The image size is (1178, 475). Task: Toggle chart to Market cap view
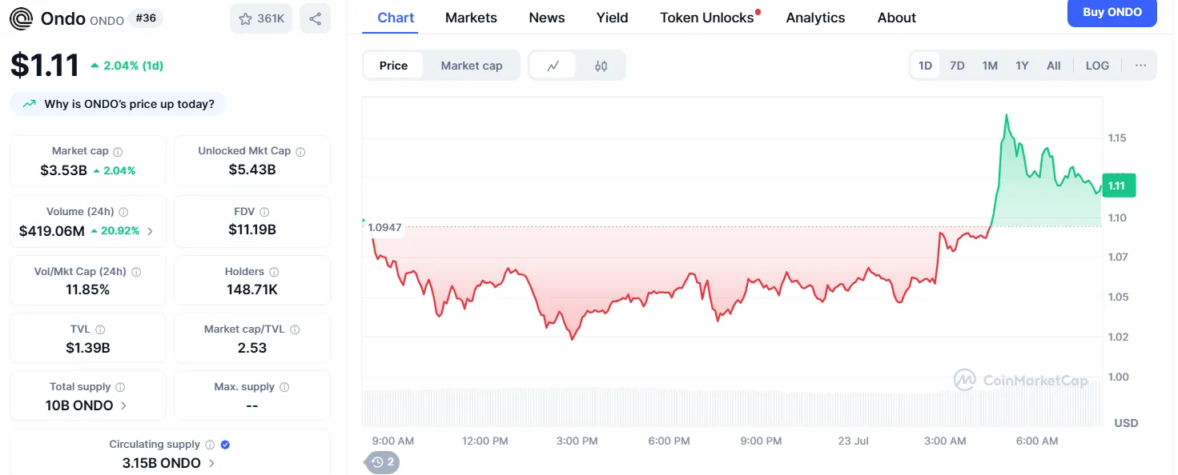click(472, 66)
